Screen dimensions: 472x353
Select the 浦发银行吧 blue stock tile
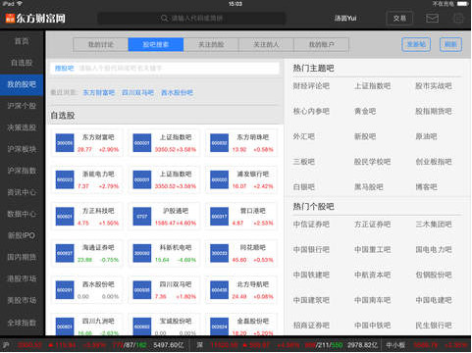[219, 179]
